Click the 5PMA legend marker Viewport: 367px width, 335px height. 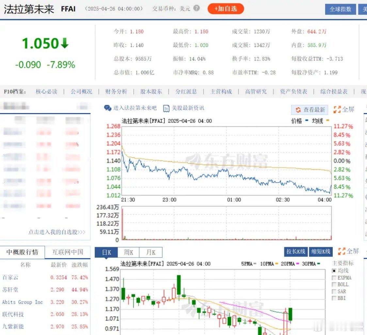point(255,264)
